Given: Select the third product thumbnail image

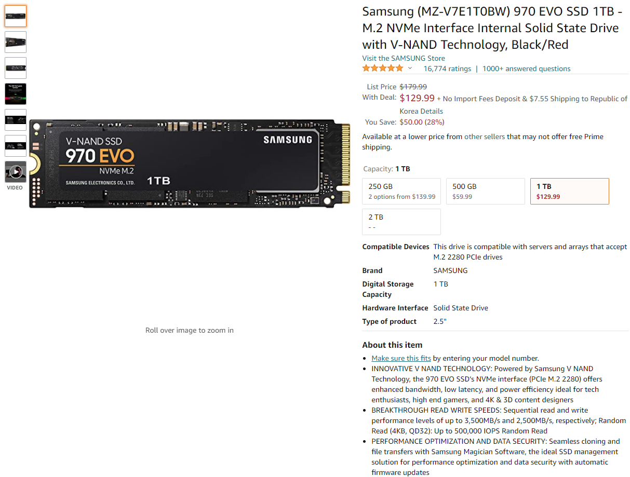Looking at the screenshot, I should 16,68.
